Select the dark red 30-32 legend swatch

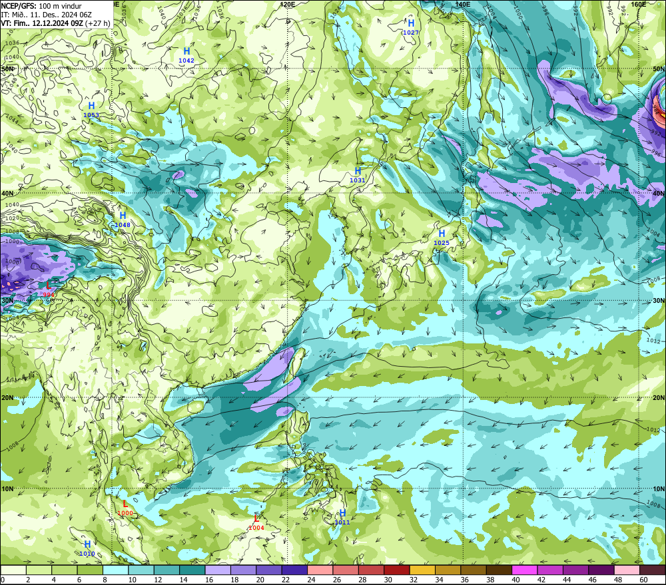[x=397, y=570]
